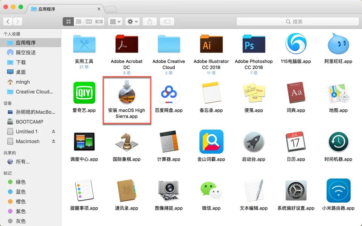Open the gear action menu
Image resolution: width=362 pixels, height=226 pixels.
pyautogui.click(x=132, y=21)
